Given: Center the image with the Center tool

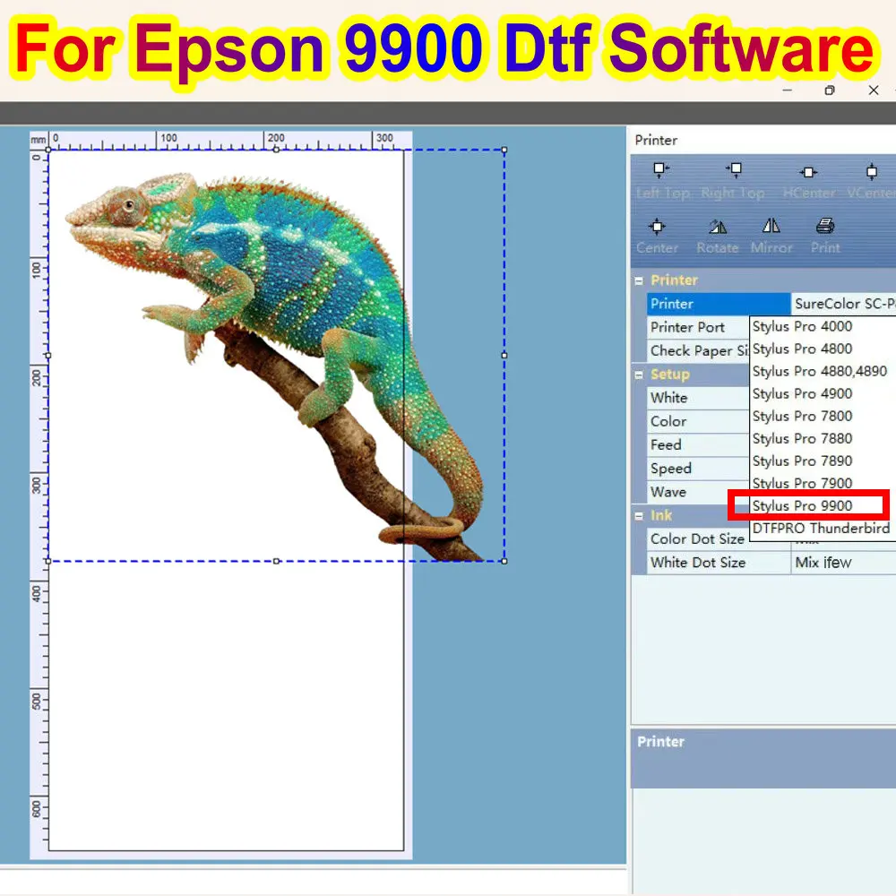Looking at the screenshot, I should (658, 233).
